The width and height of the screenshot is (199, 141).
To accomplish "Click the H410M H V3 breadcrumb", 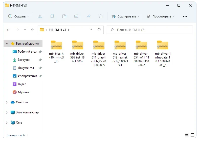I will (58, 30).
